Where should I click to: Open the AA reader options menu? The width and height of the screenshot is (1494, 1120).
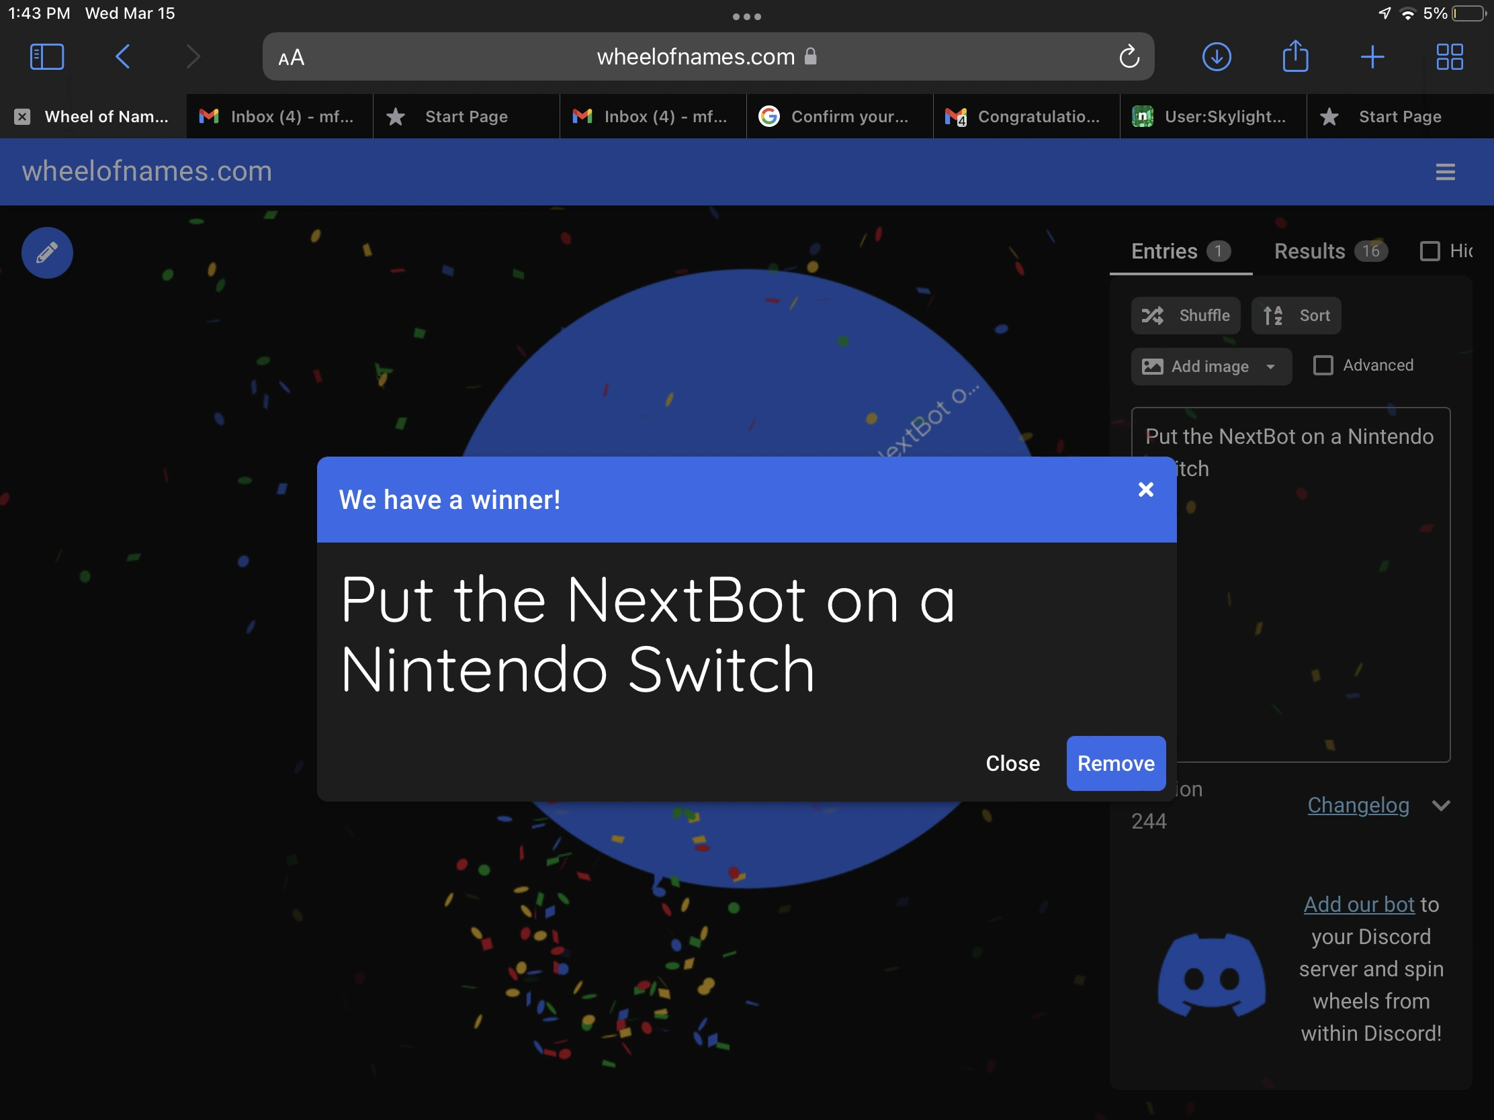pyautogui.click(x=291, y=58)
